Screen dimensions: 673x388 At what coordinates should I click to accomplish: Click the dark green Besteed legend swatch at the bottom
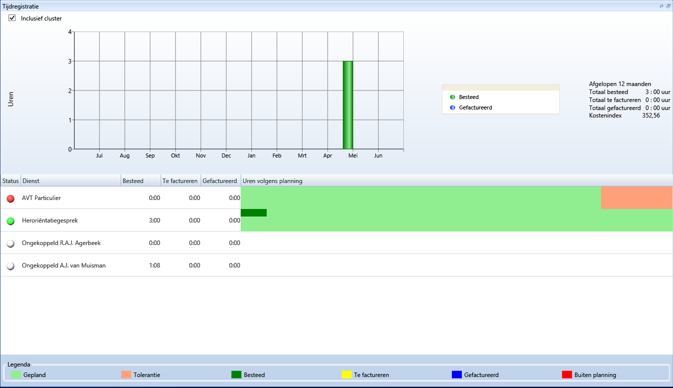coord(236,374)
